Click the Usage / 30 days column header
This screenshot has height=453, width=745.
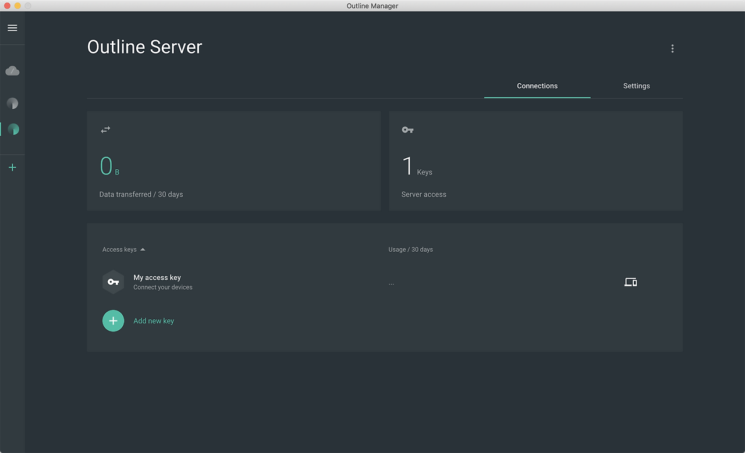point(411,249)
